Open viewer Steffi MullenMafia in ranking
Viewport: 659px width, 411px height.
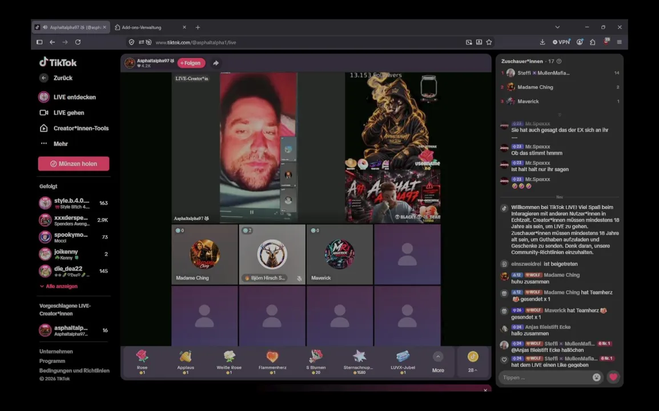pyautogui.click(x=560, y=73)
